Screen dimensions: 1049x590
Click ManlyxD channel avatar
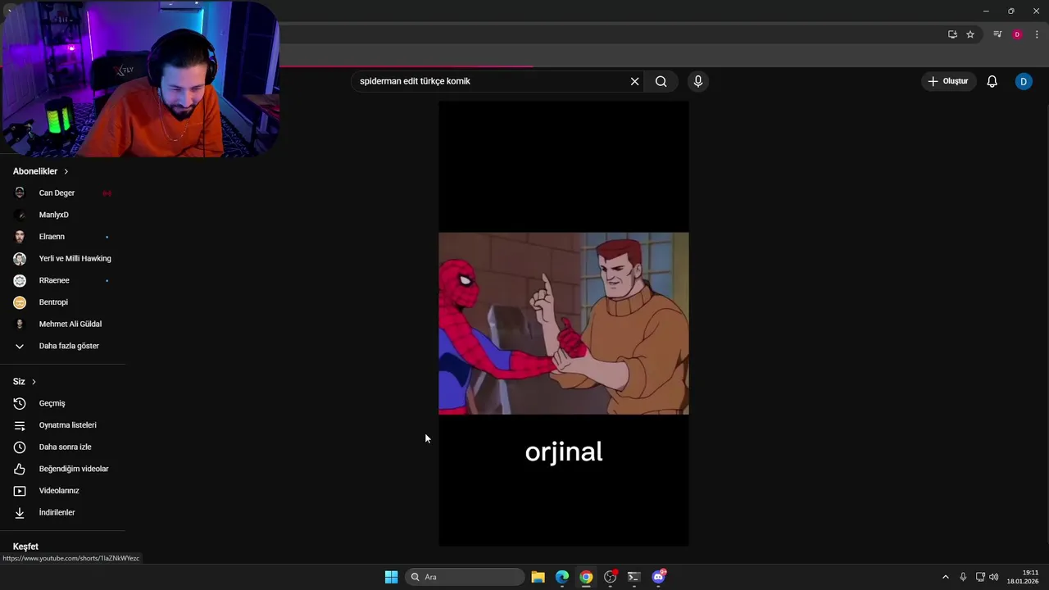[20, 215]
